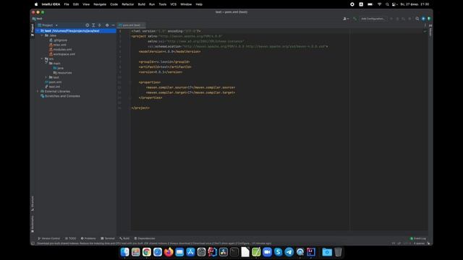
Task: Click the test breadcrumb in navigation bar
Action: 37,19
